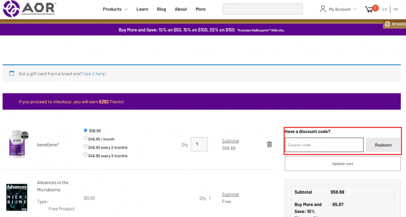
Task: Focus the Coupon code field
Action: click(324, 145)
